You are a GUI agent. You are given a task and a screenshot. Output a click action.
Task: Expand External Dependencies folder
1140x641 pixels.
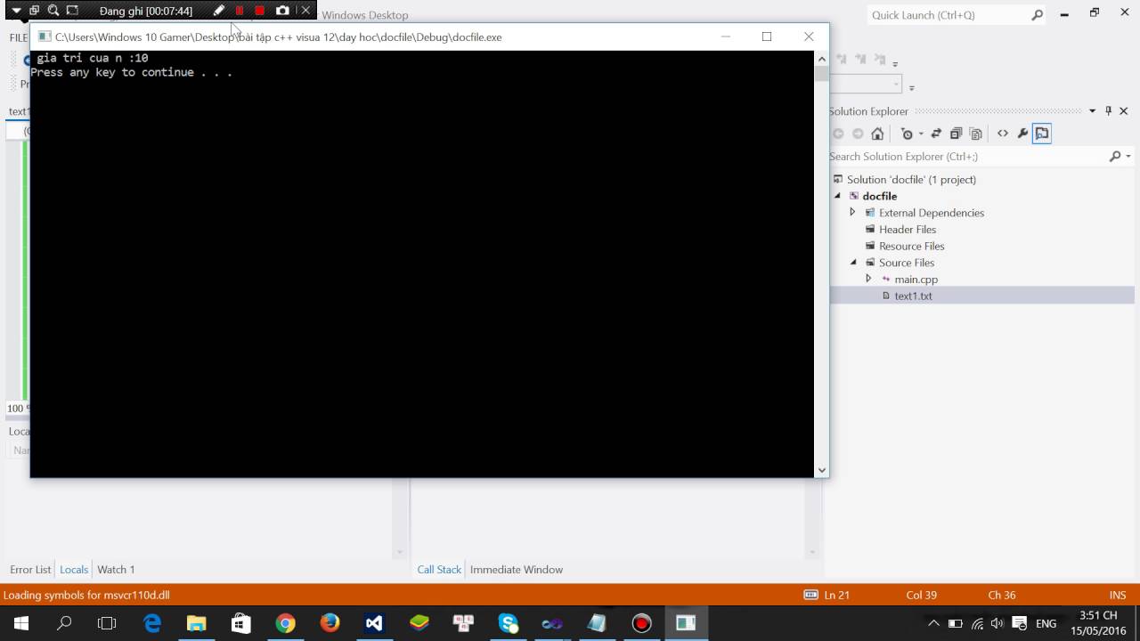[852, 212]
